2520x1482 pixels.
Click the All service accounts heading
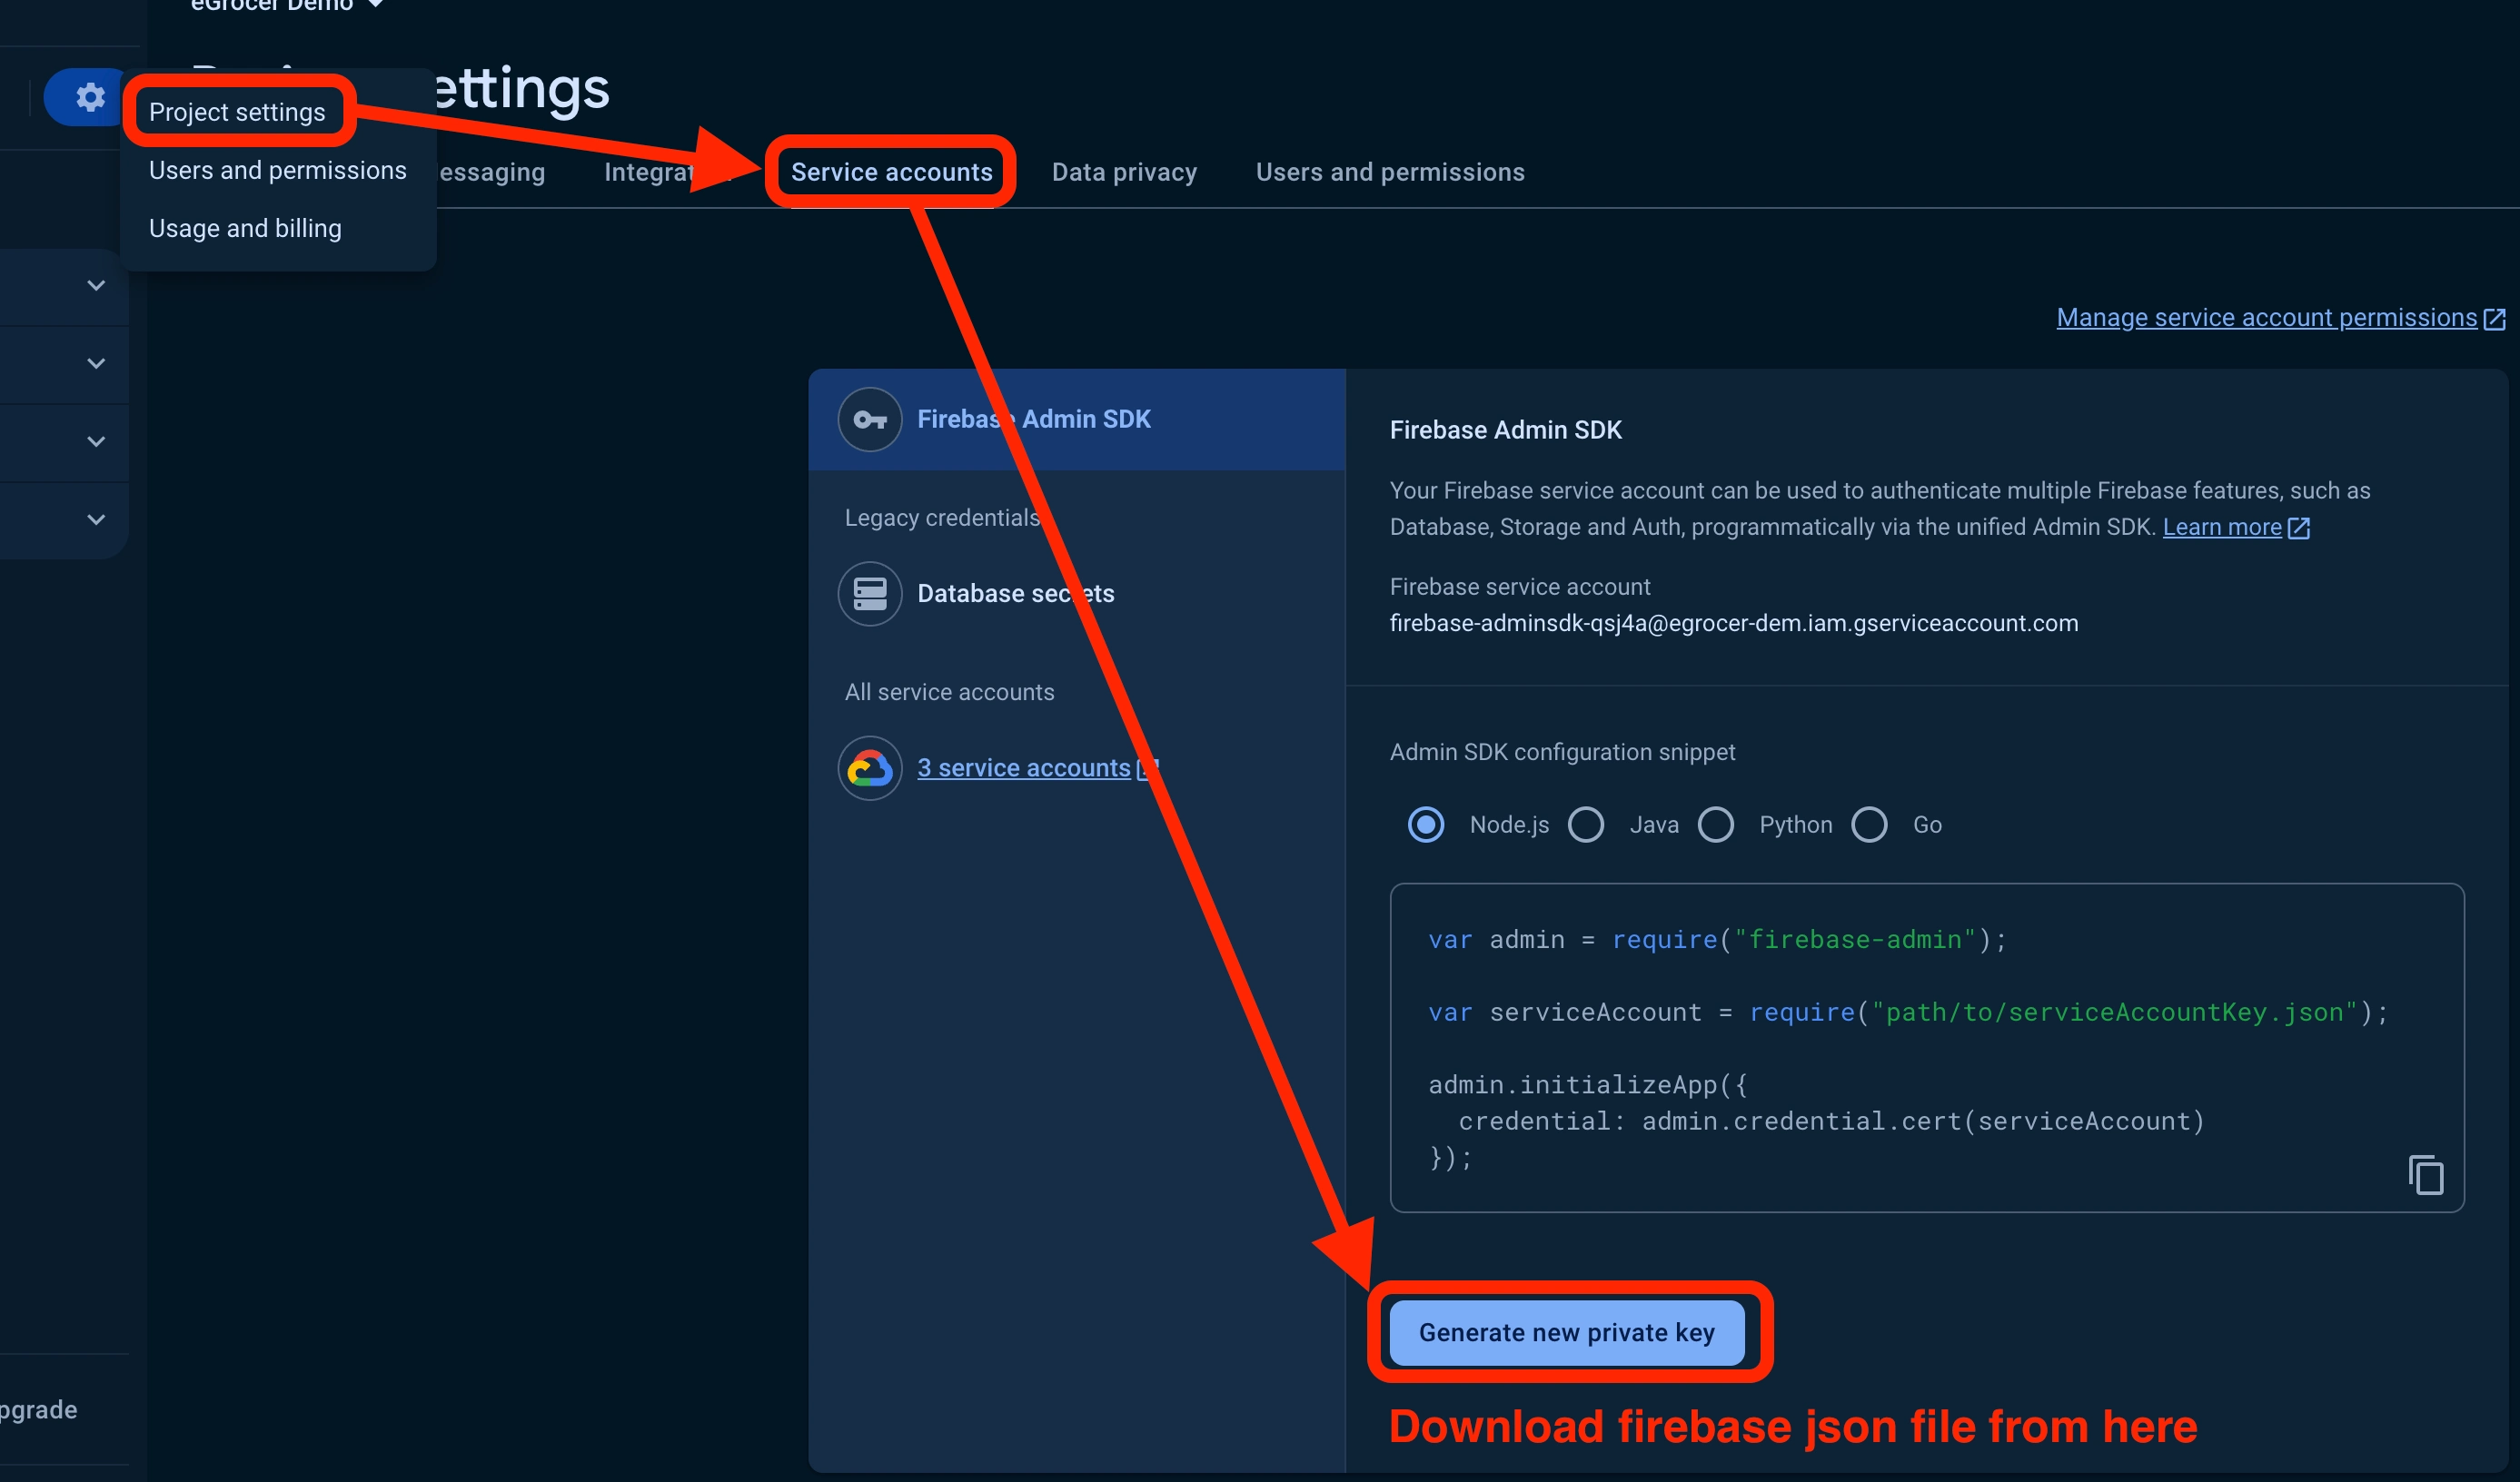tap(949, 692)
